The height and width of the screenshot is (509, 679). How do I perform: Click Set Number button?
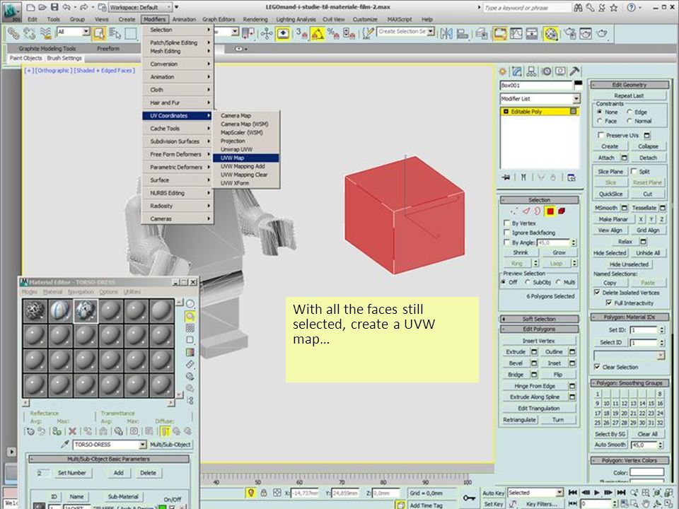(72, 473)
